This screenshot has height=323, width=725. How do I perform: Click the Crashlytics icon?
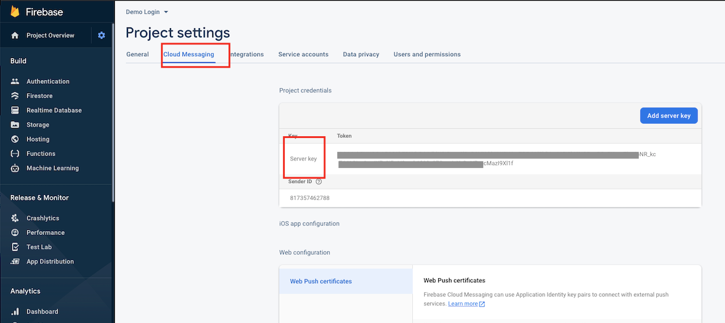[x=15, y=218]
